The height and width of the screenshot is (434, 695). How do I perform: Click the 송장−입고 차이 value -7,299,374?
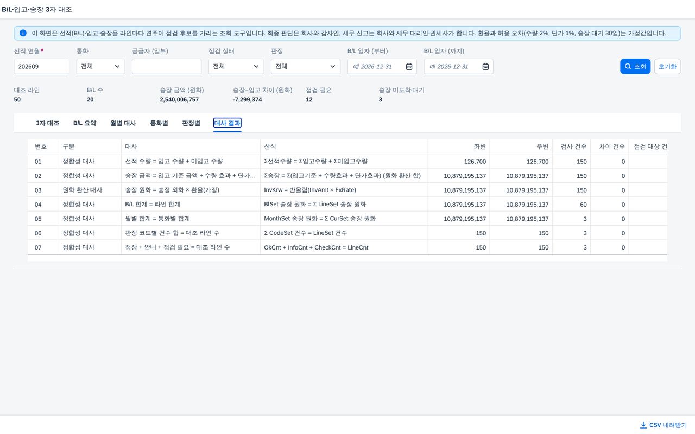coord(247,99)
